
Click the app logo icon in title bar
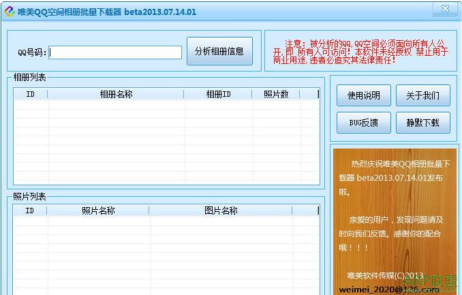coord(10,12)
